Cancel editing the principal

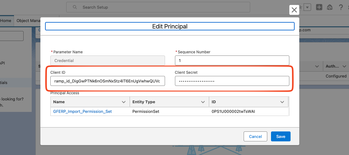(x=255, y=137)
